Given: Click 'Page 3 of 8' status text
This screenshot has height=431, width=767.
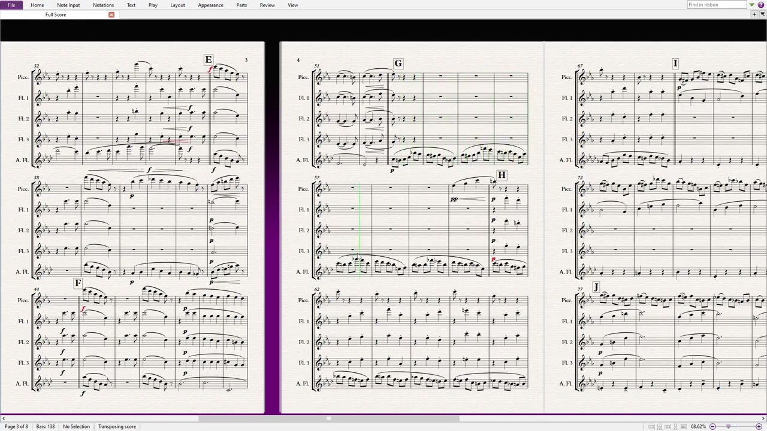Looking at the screenshot, I should [16, 426].
